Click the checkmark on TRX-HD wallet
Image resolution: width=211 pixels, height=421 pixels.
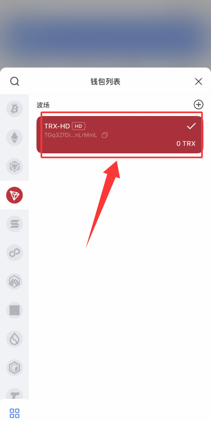pyautogui.click(x=191, y=126)
